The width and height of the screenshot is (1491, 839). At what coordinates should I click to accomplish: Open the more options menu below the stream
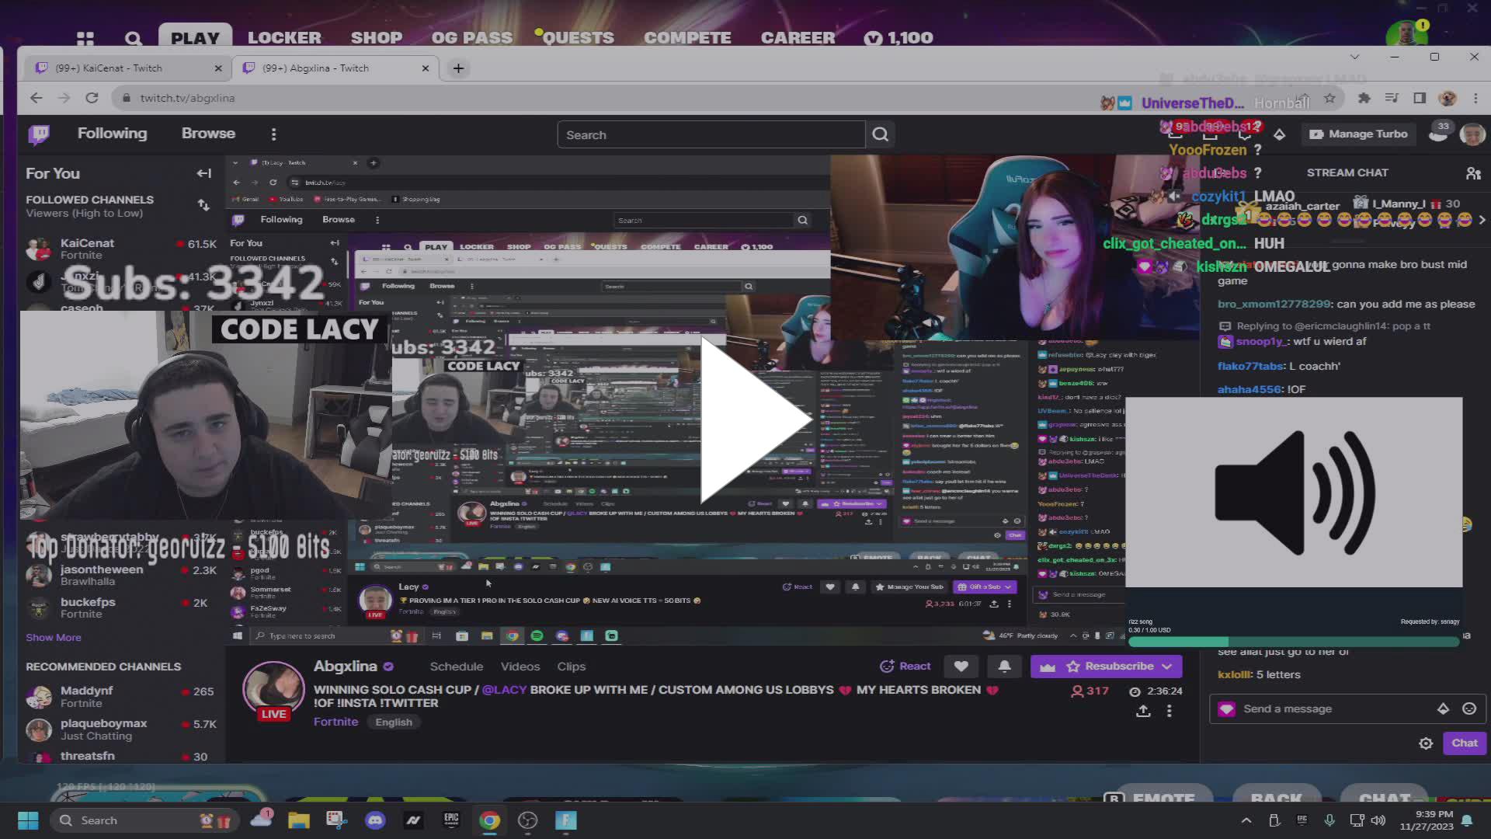tap(1170, 711)
